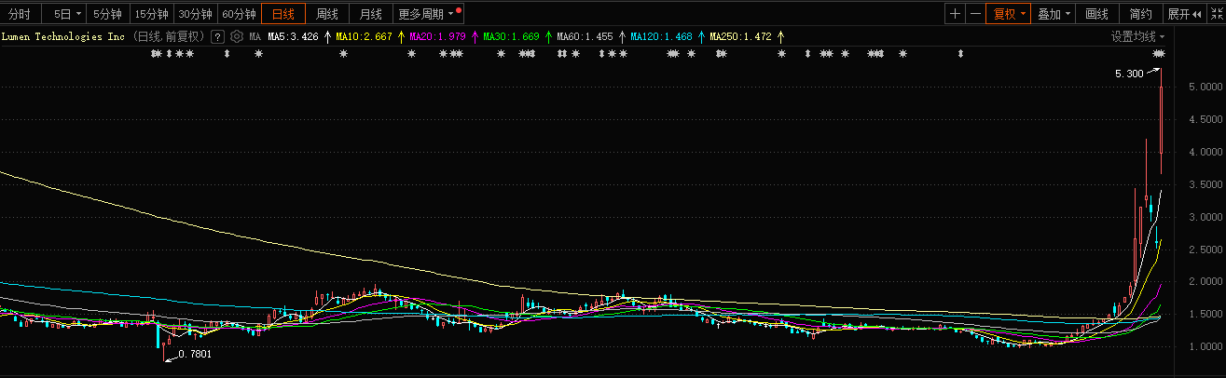Click the tall red latest candlestick
The image size is (1226, 378).
(1161, 120)
